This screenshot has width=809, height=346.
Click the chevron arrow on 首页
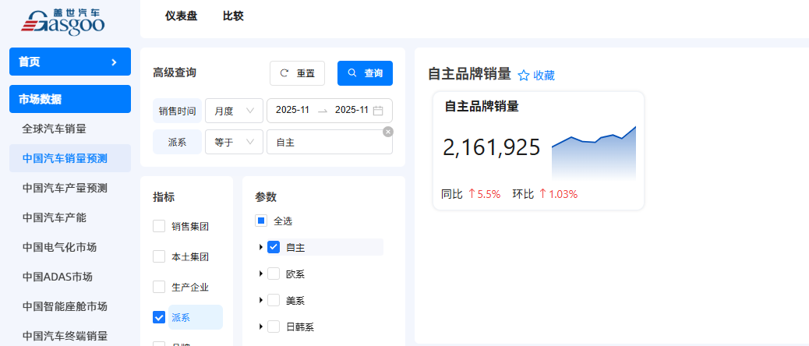114,62
